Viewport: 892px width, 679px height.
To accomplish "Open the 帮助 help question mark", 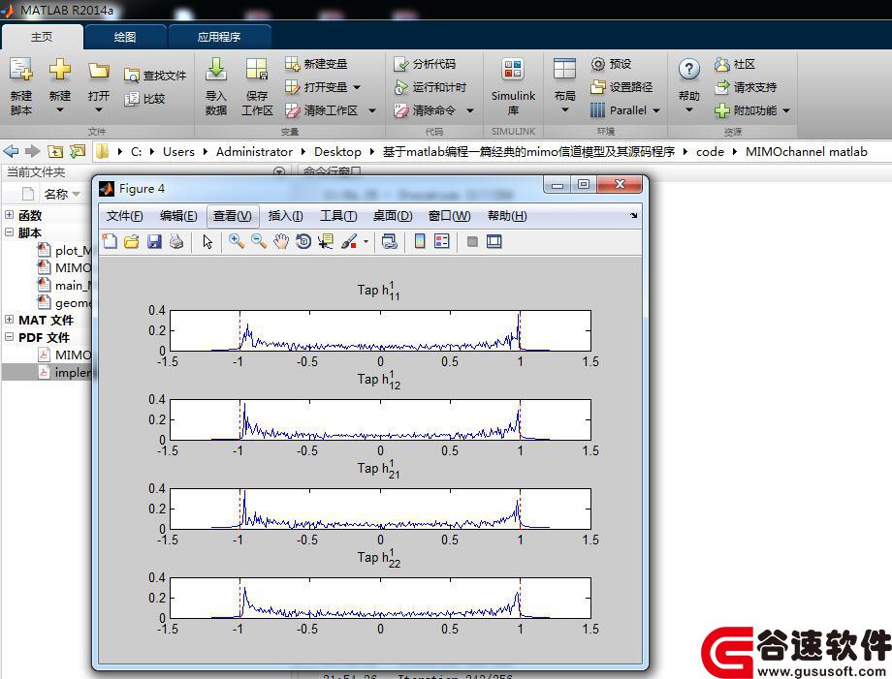I will (x=689, y=86).
